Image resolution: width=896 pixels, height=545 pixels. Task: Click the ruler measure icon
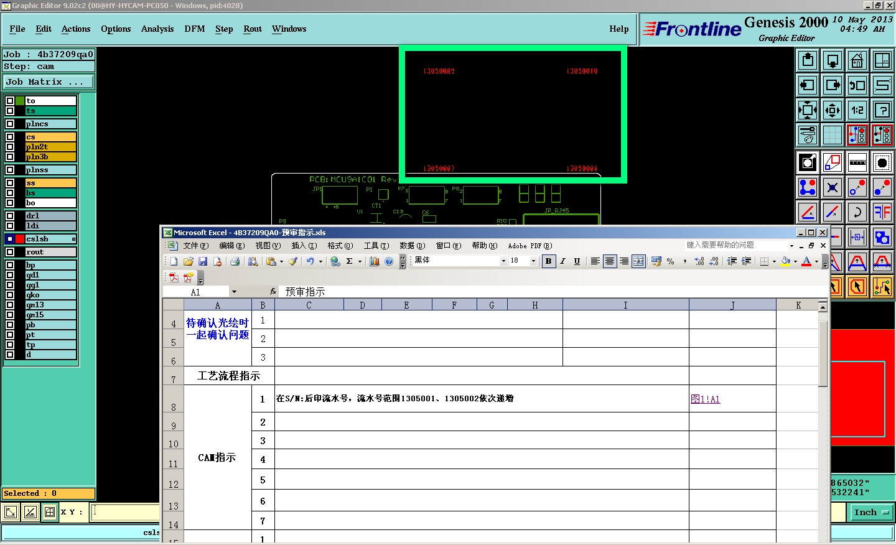pos(857,162)
